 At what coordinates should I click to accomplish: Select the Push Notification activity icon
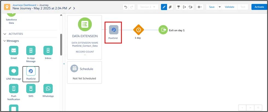click(14, 89)
